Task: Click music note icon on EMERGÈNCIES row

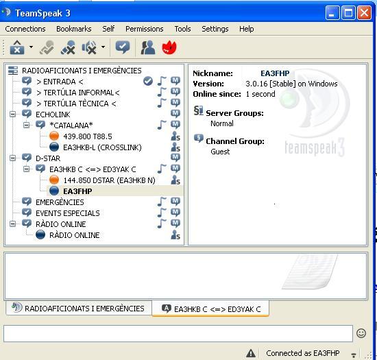Action: point(162,202)
